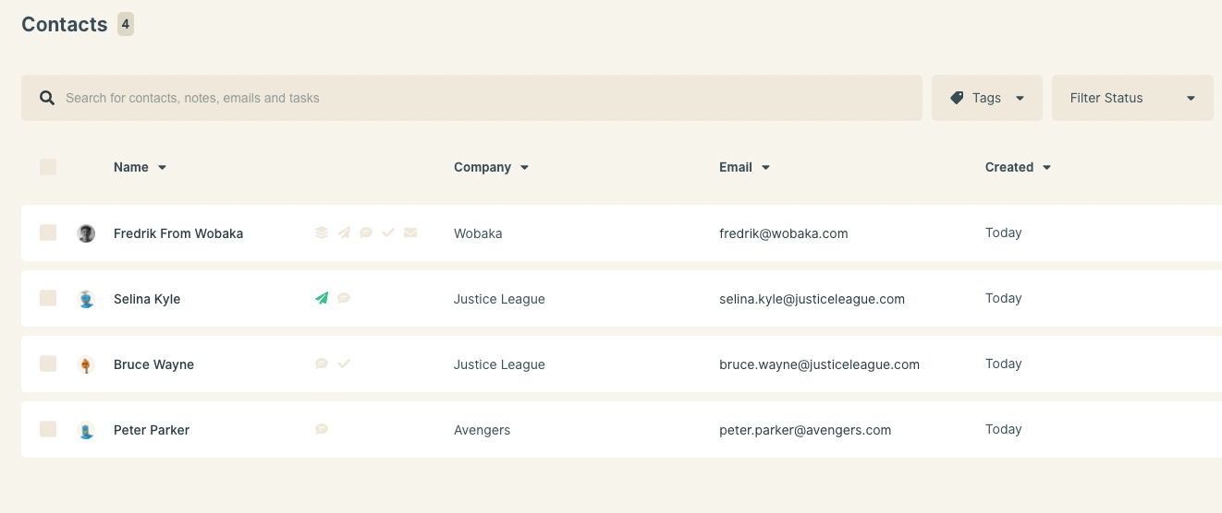Click the magnifier icon in the search bar
Viewport: 1222px width, 513px height.
coord(46,98)
